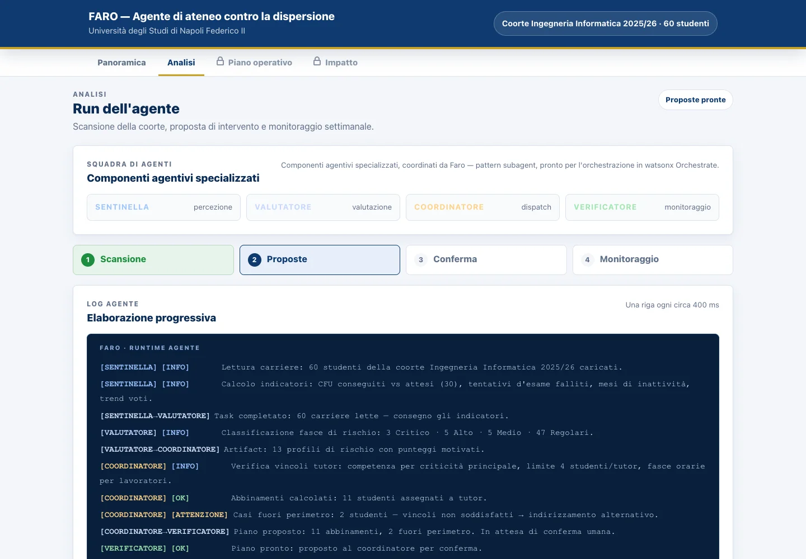Image resolution: width=806 pixels, height=559 pixels.
Task: Select the Coordinatore dispatch agent card
Action: (482, 207)
